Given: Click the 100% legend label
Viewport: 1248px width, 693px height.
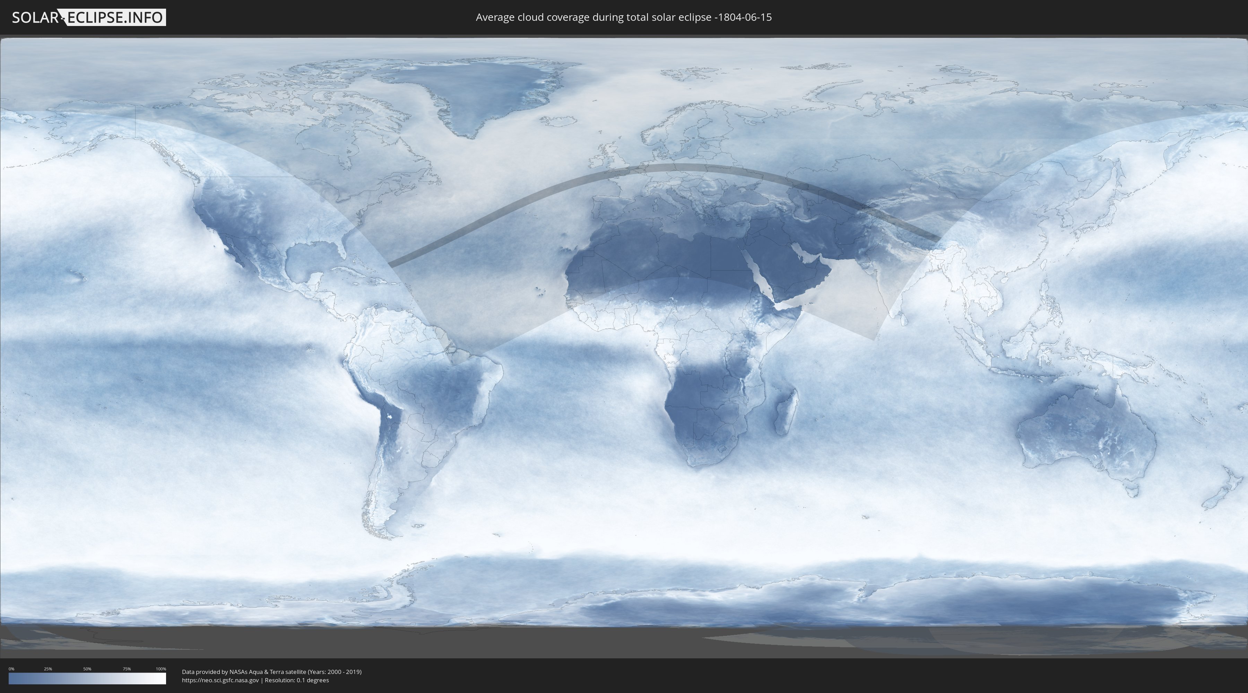Looking at the screenshot, I should click(161, 669).
